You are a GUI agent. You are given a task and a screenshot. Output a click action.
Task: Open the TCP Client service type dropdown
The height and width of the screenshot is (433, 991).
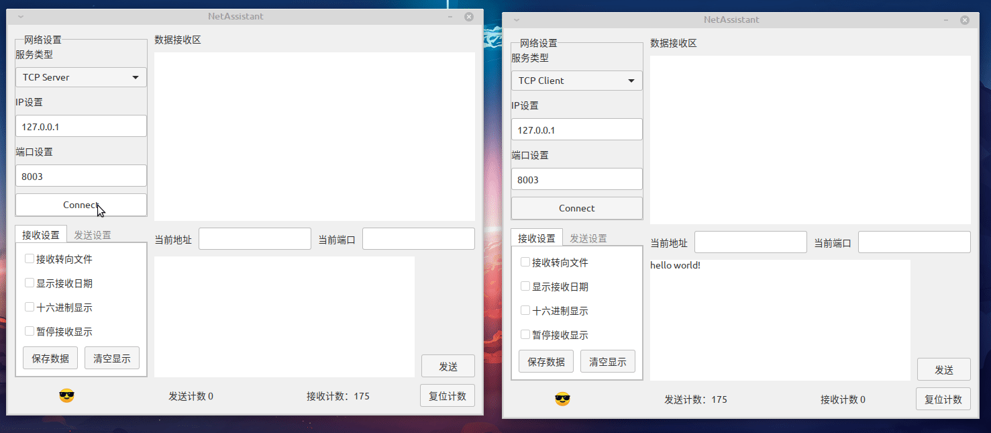coord(576,81)
